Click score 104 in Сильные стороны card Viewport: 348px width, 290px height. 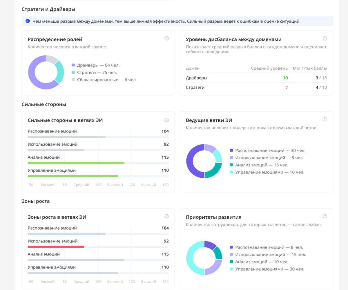coord(165,131)
